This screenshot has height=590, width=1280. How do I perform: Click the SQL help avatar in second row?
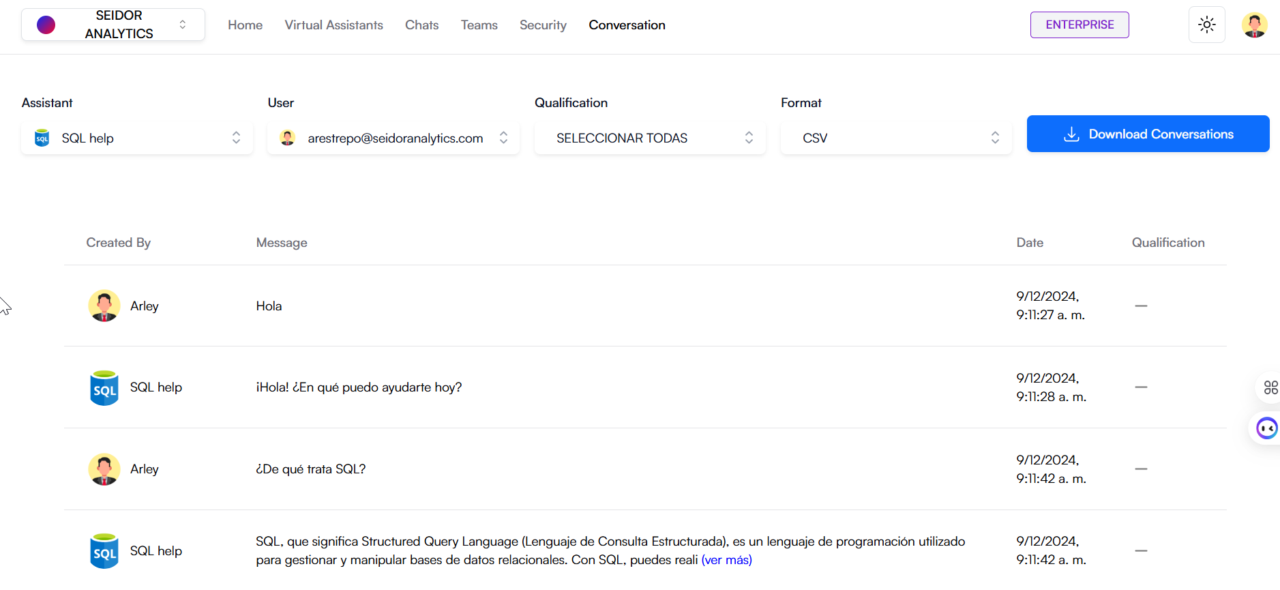click(104, 387)
